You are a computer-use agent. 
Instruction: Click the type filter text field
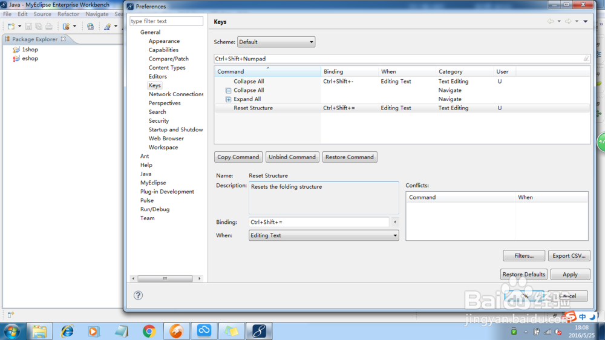(x=166, y=21)
